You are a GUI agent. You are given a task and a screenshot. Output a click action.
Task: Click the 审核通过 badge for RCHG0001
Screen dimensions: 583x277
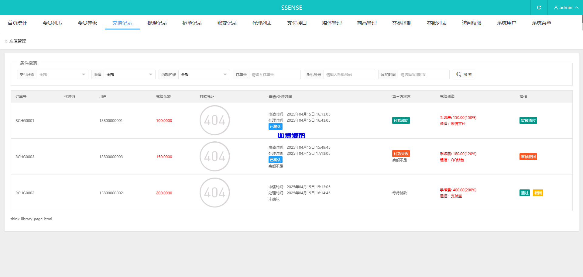(528, 120)
